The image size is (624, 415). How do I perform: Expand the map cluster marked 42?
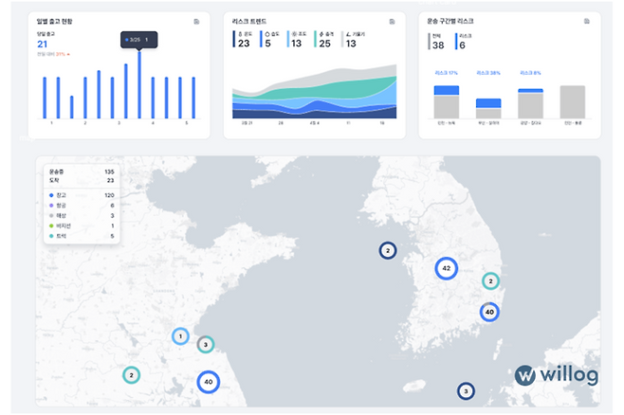click(446, 268)
